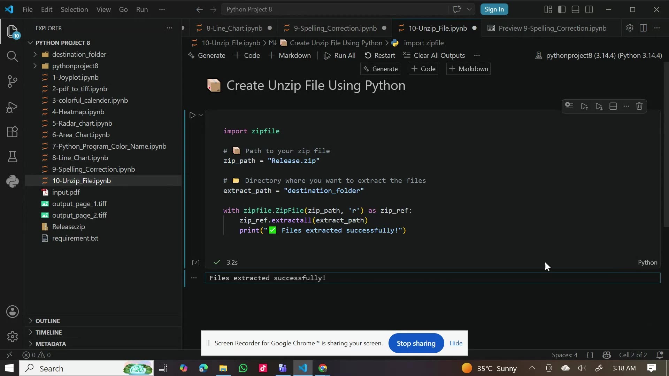Open Copilot chat icon in title bar

point(457,9)
